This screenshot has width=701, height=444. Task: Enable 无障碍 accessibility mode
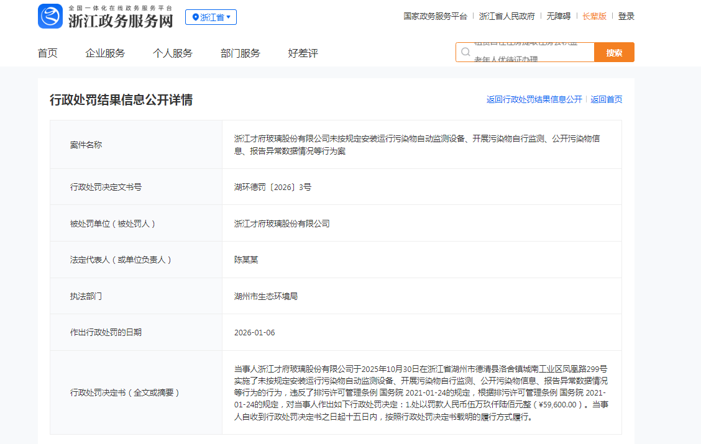tap(558, 17)
